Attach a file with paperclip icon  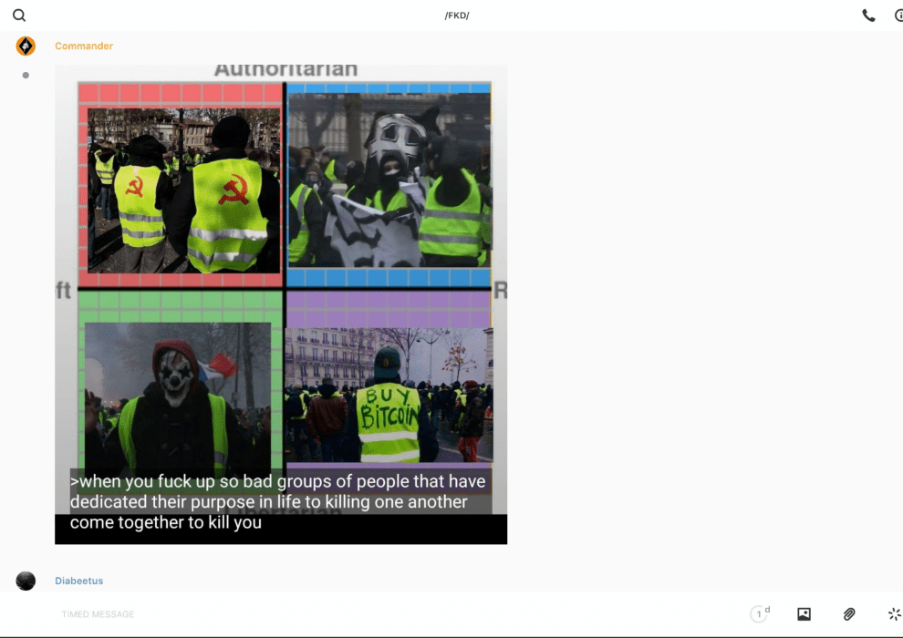click(849, 614)
